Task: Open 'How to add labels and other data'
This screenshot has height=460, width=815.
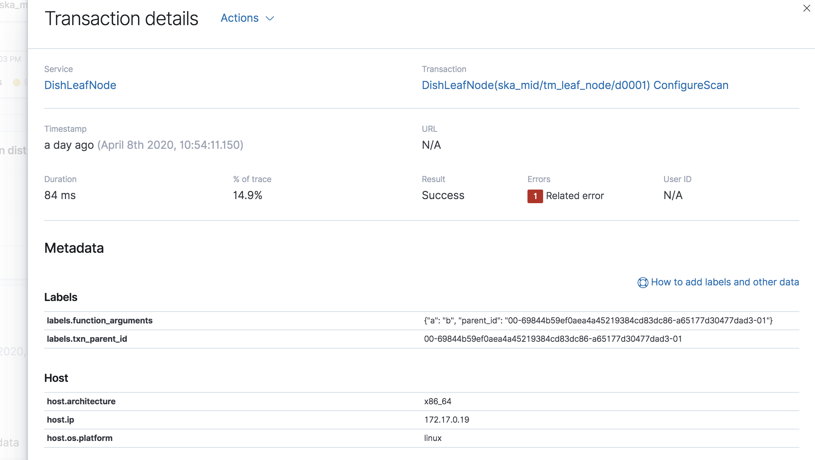Action: coord(725,282)
